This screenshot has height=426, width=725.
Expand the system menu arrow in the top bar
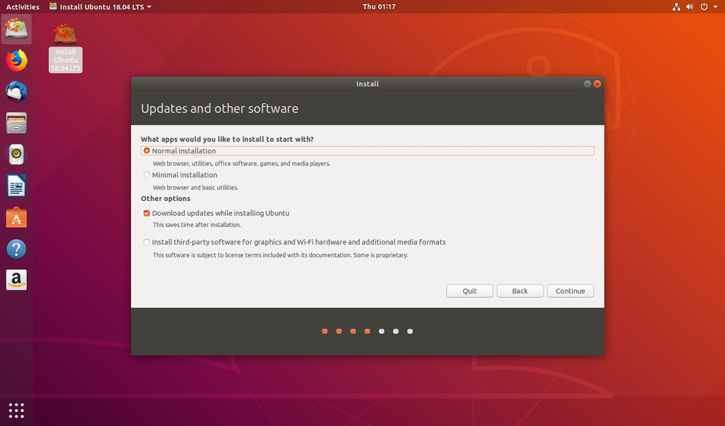pos(715,7)
